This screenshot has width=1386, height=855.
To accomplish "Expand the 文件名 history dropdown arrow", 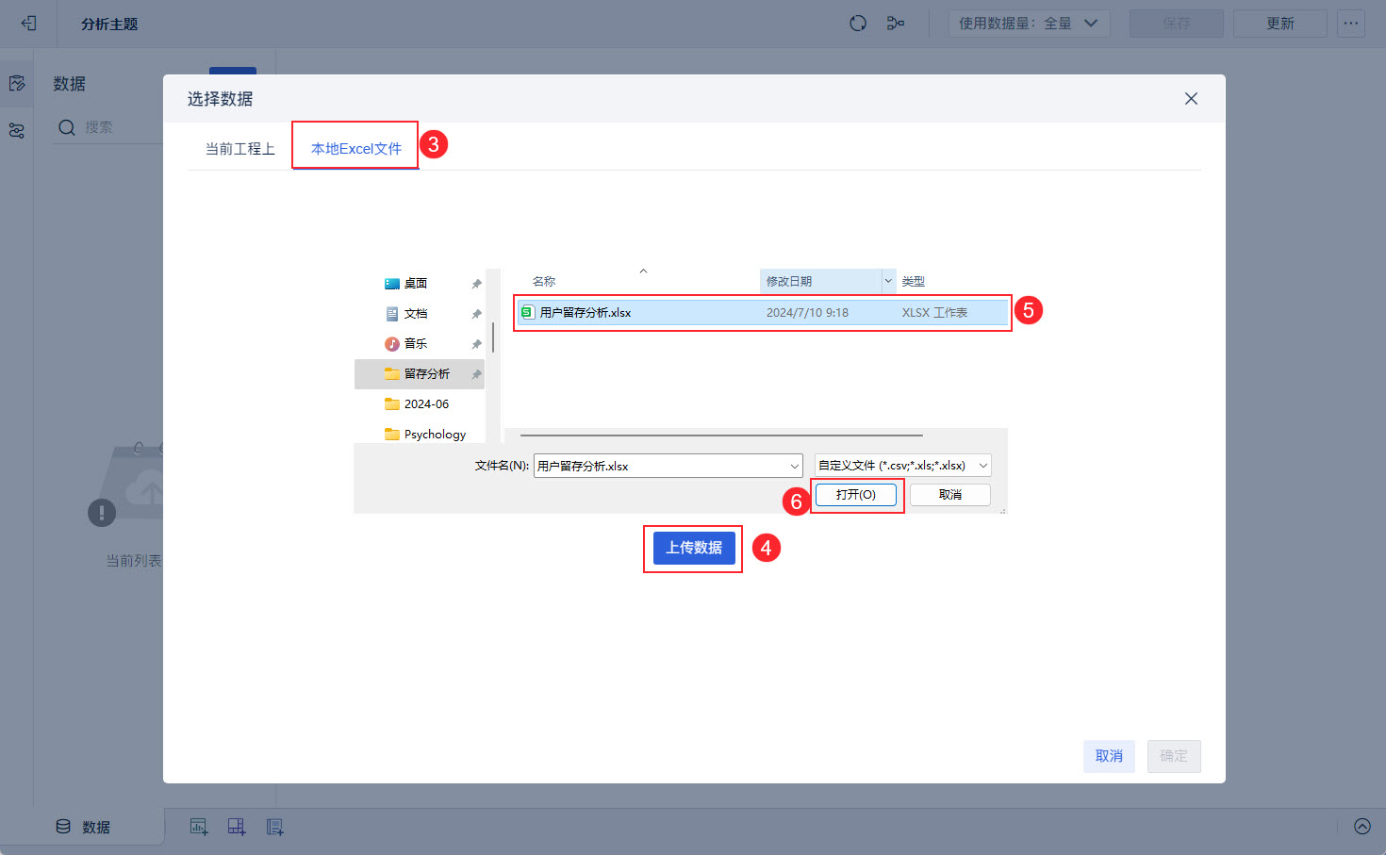I will (x=794, y=466).
